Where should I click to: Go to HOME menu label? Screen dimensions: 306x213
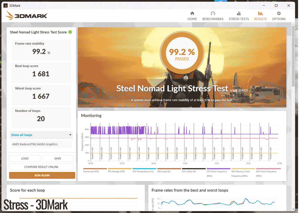[192, 19]
